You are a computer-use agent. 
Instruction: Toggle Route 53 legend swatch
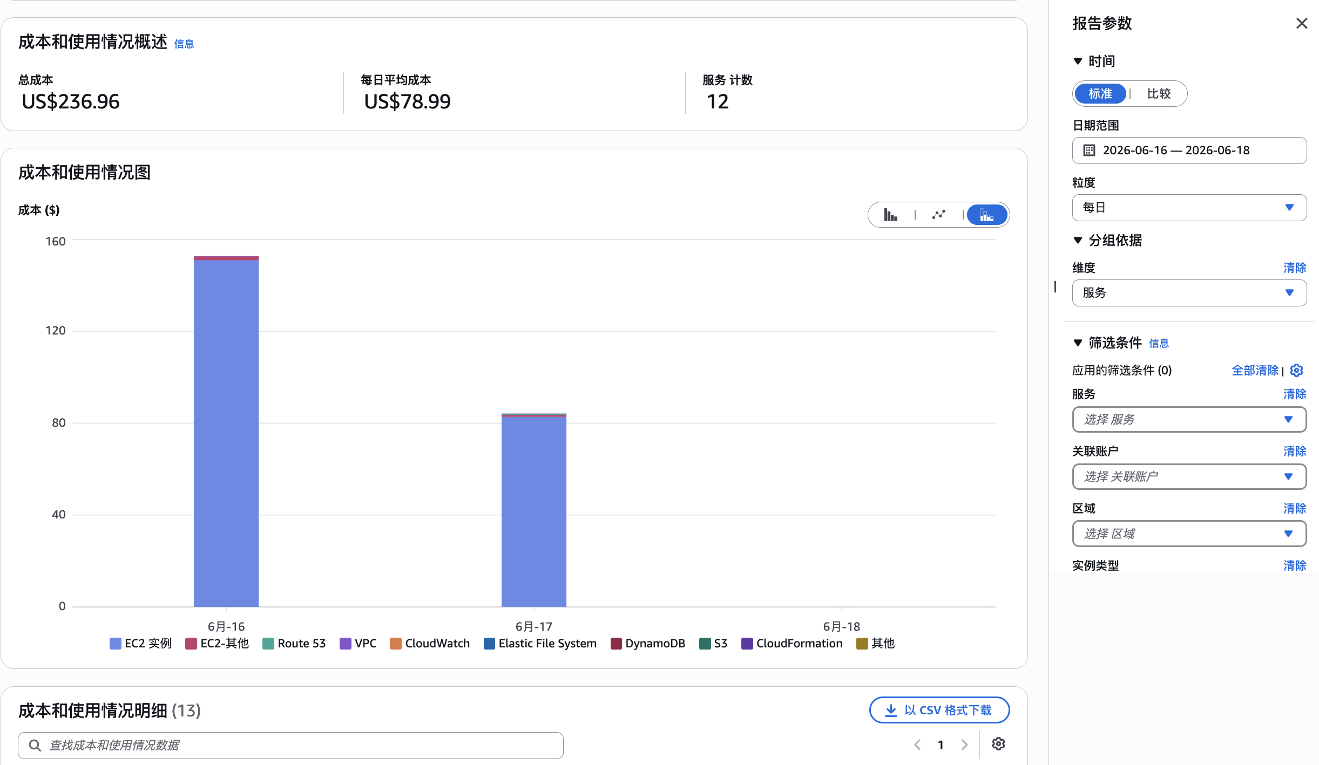tap(268, 644)
